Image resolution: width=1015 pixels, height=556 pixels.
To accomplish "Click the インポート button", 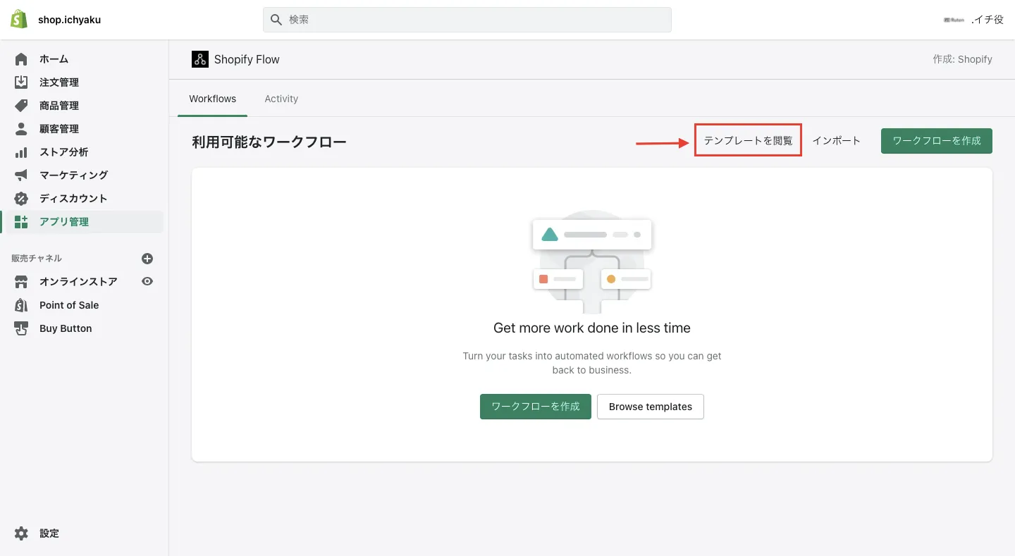I will [837, 141].
